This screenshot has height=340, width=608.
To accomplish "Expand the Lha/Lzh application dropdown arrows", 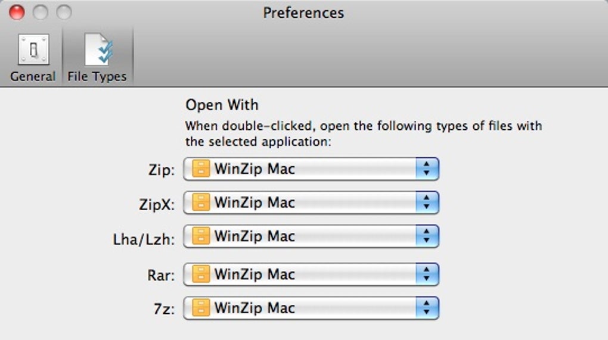I will (x=426, y=236).
